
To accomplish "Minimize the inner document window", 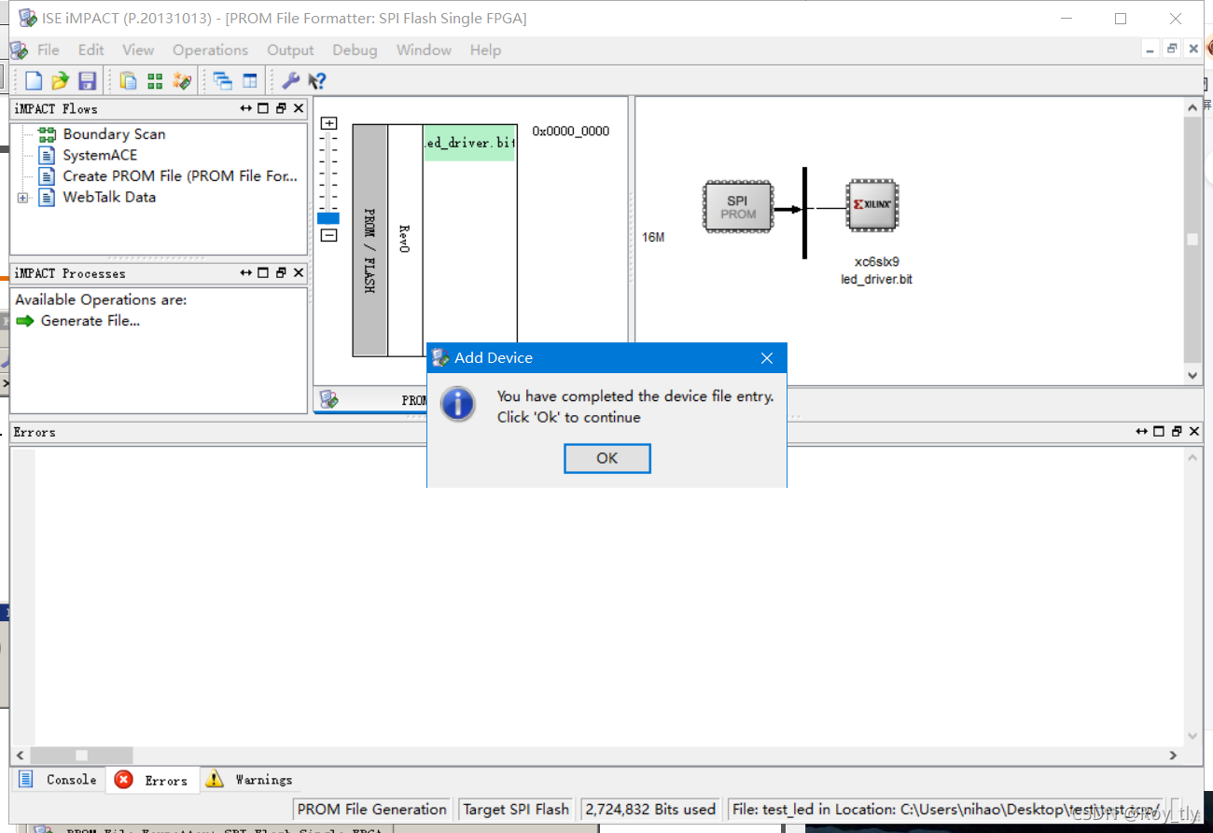I will tap(1150, 49).
